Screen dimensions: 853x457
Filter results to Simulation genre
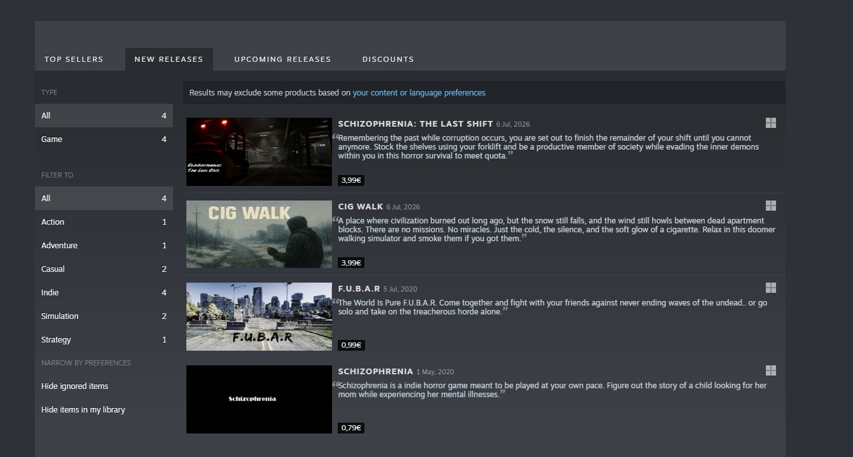point(104,316)
